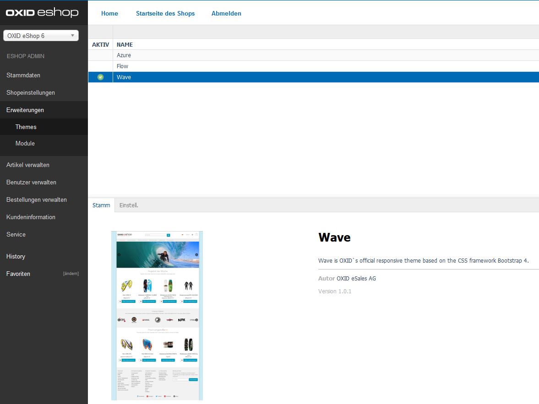Click the Wave theme preview thumbnail

click(157, 315)
